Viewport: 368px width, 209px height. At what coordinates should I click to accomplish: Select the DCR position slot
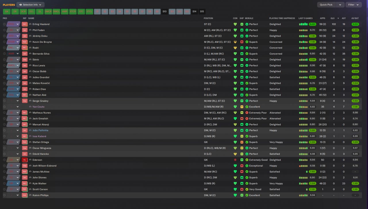tap(23, 11)
